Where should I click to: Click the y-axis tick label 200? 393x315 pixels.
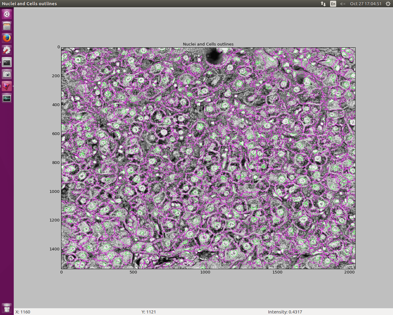56,76
